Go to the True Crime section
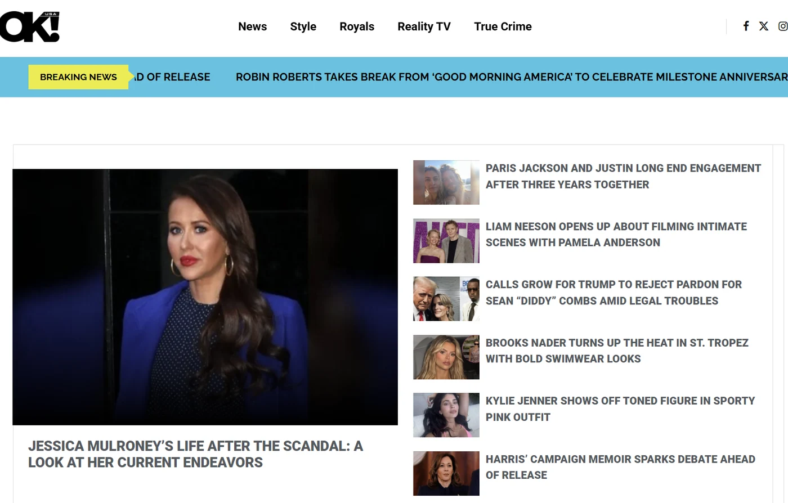Screen dimensions: 788x503 [x=503, y=26]
